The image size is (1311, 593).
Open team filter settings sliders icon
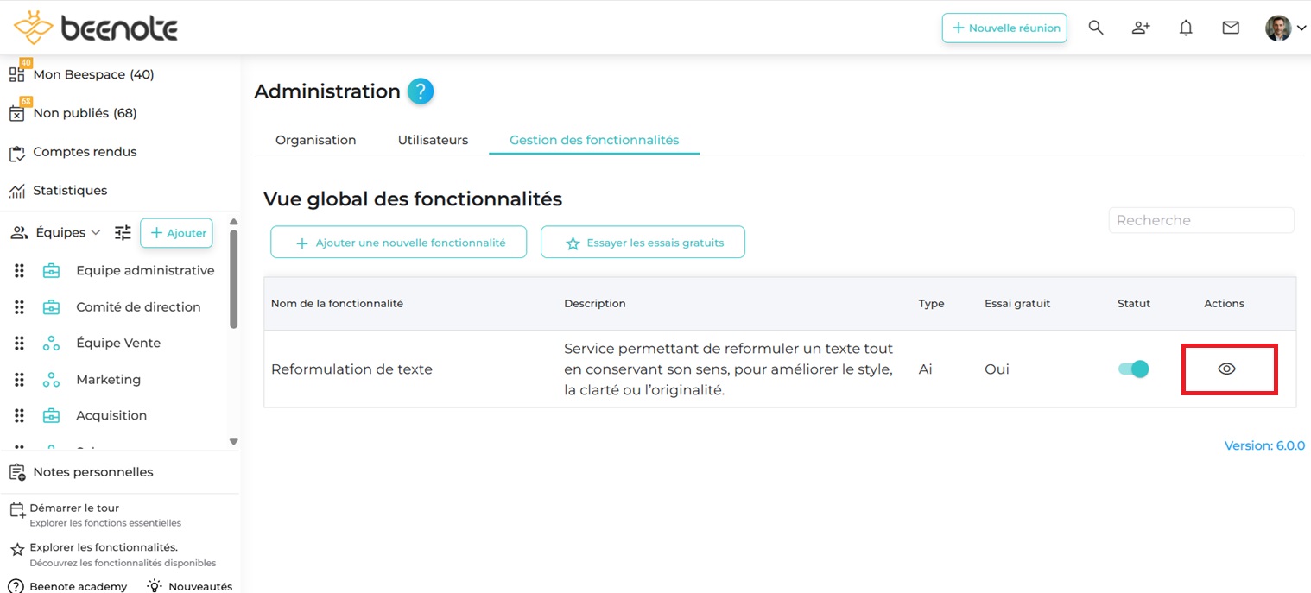[123, 232]
